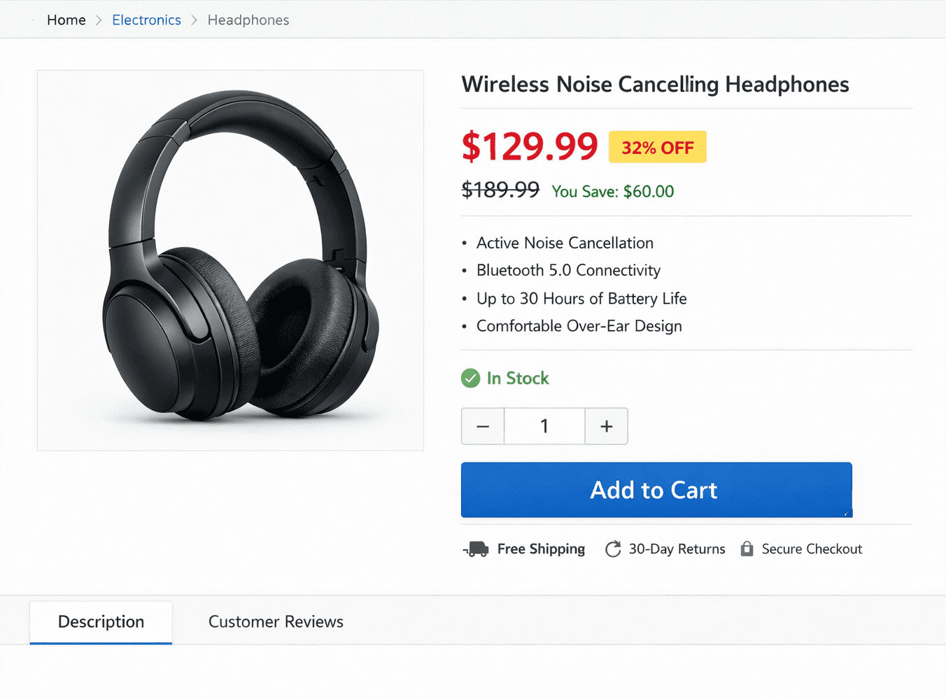
Task: Open the quantity selector field
Action: pyautogui.click(x=544, y=425)
